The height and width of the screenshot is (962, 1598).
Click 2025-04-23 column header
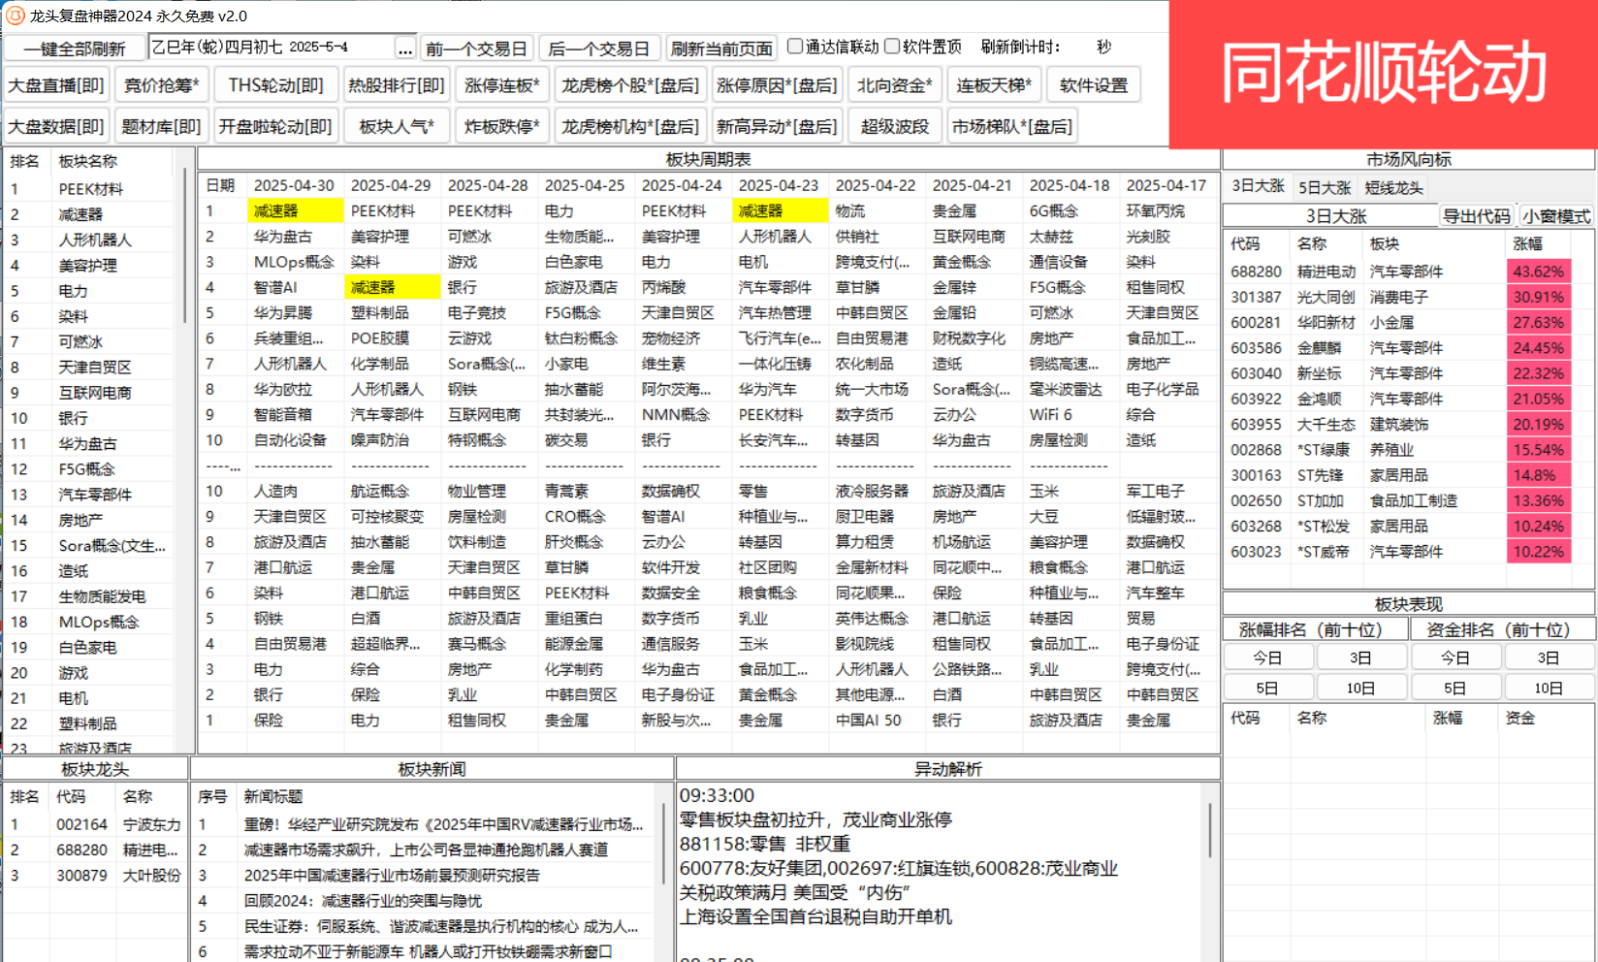tap(779, 185)
